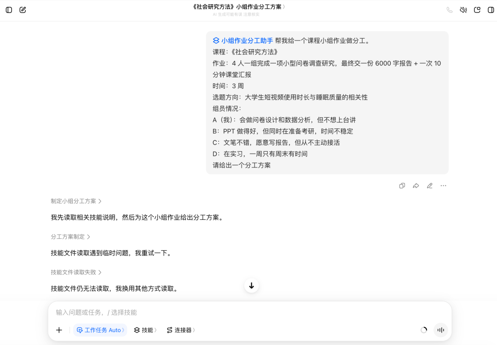Screen dimensions: 497x345
Task: Toggle the left sidebar panel icon
Action: pyautogui.click(x=9, y=10)
